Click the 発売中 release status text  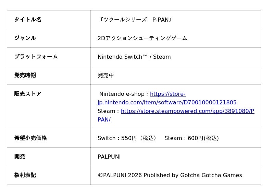coord(106,75)
